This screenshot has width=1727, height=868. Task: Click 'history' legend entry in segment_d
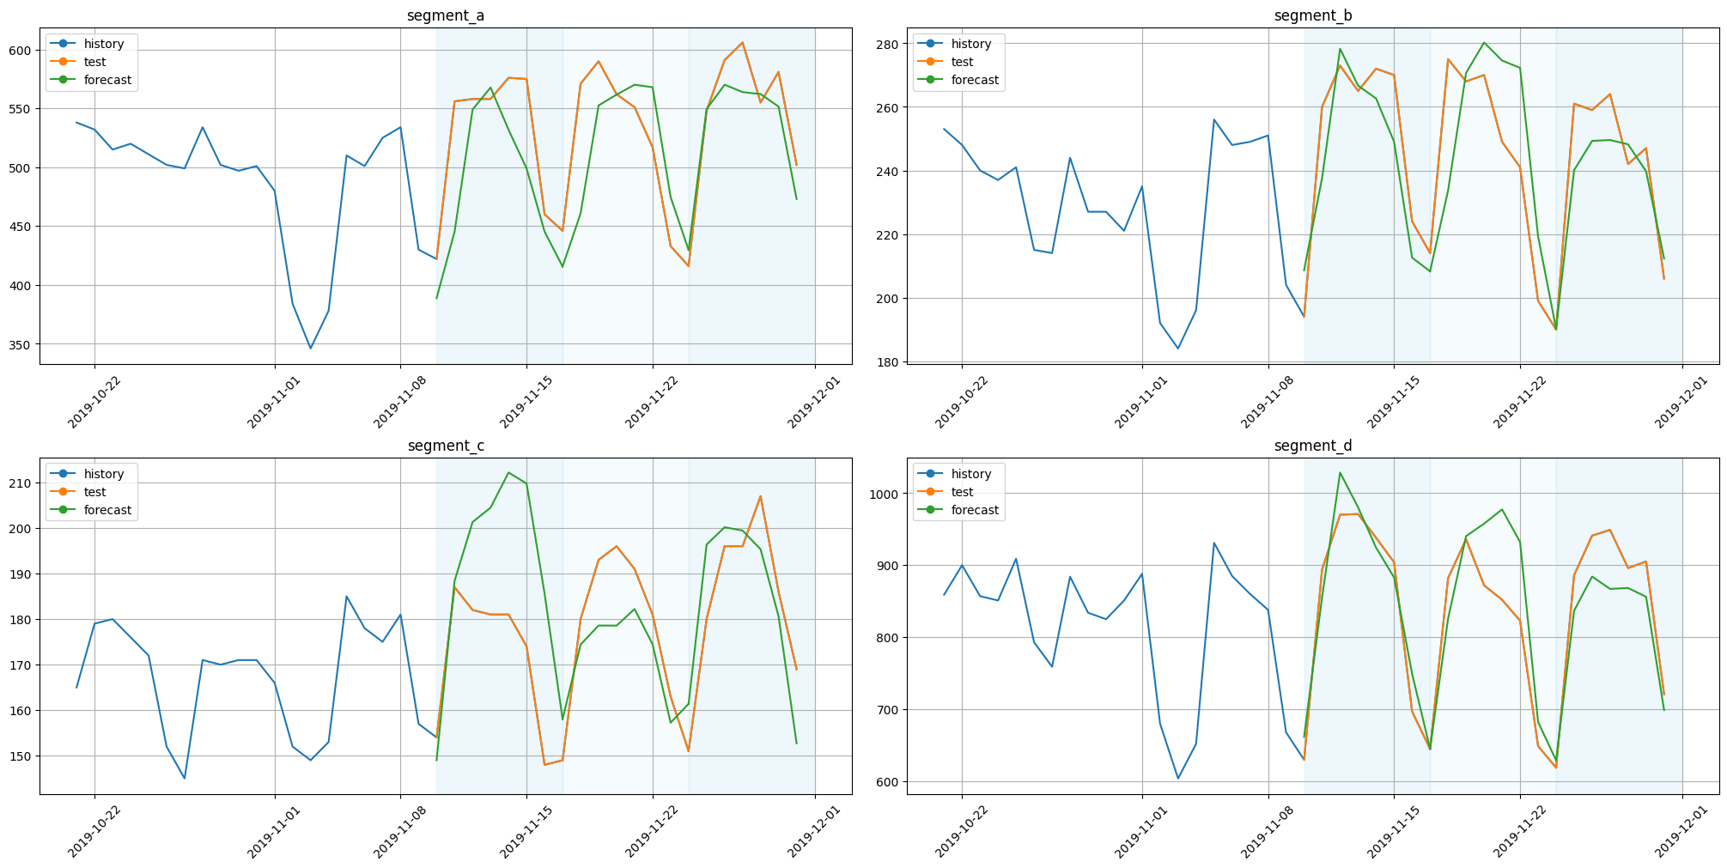click(957, 474)
